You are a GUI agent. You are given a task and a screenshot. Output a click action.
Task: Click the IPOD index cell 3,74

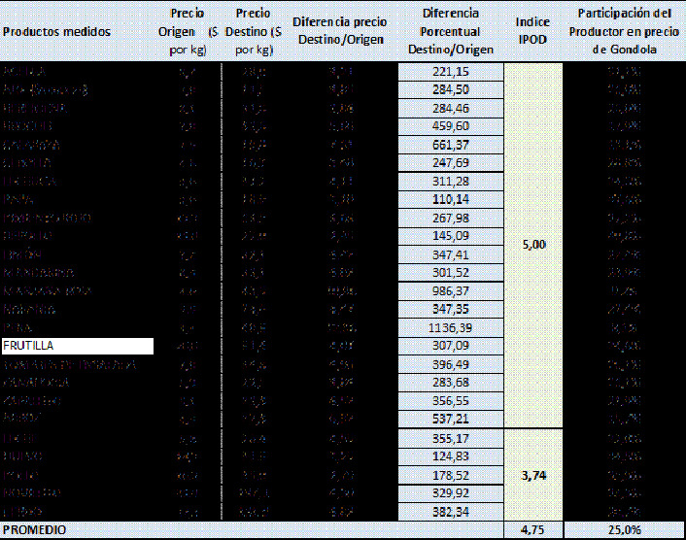click(533, 475)
